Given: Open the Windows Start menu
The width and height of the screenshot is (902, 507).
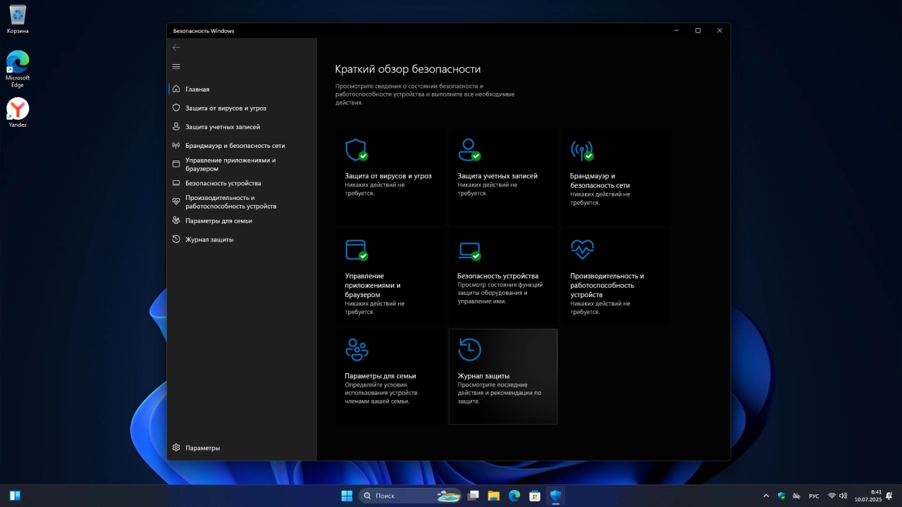Looking at the screenshot, I should (347, 496).
